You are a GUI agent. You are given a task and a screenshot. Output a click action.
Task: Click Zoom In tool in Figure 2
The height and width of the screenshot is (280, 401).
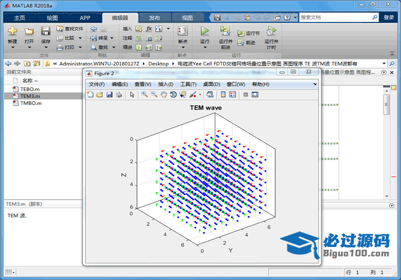pos(145,95)
